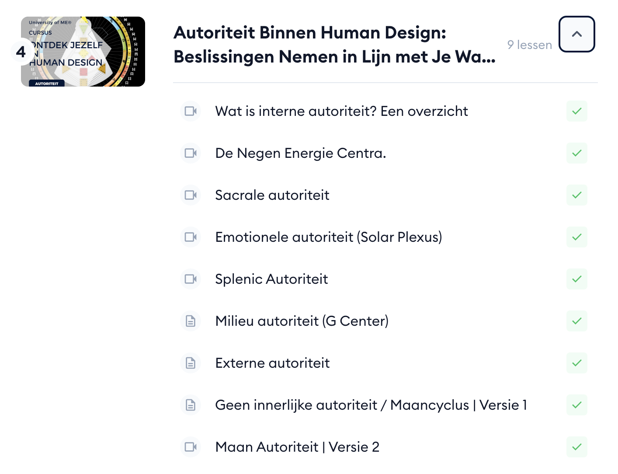Viewport: 618px width, 474px height.
Task: Click video icon beside Emotionele autoriteit lesson
Action: point(191,237)
